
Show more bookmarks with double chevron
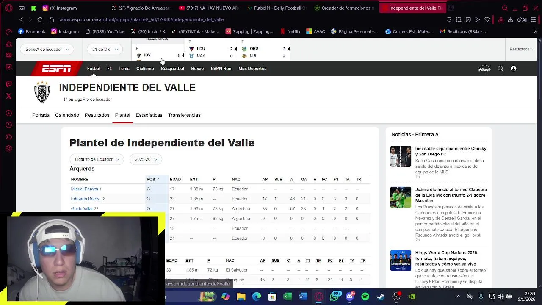[535, 31]
